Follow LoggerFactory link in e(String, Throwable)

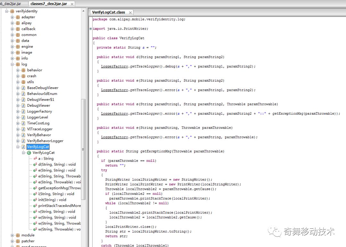click(114, 137)
